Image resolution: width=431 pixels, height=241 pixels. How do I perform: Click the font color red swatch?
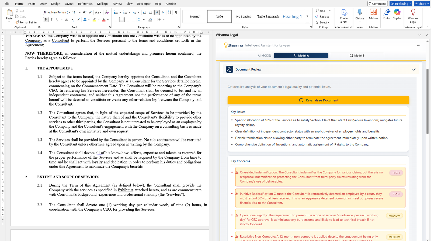(103, 20)
